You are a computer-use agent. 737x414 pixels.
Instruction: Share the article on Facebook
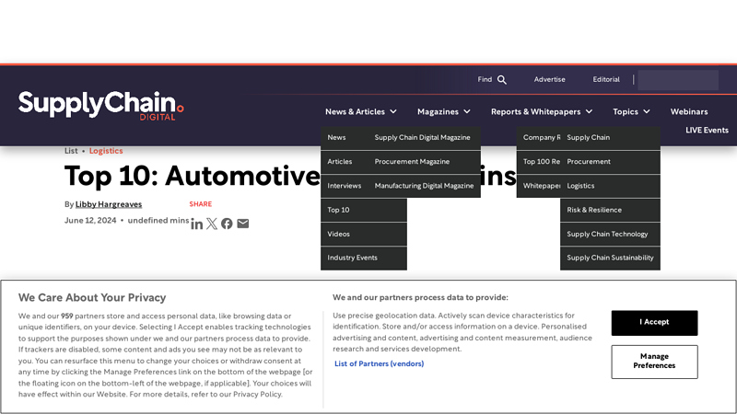click(x=227, y=224)
